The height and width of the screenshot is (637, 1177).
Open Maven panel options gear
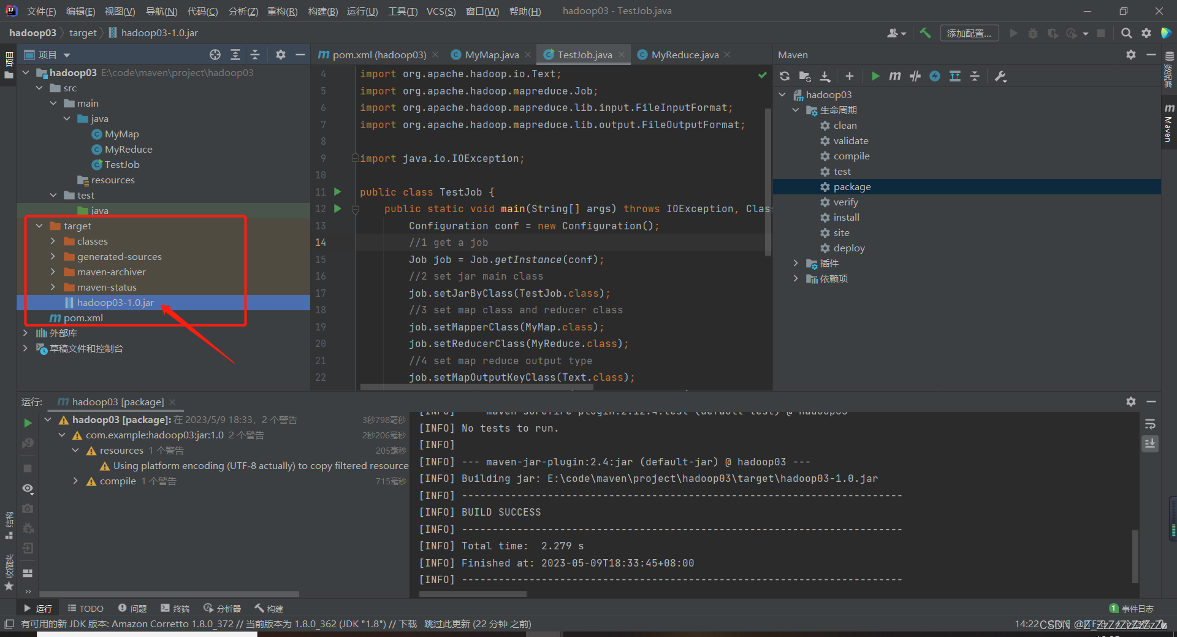point(1131,55)
